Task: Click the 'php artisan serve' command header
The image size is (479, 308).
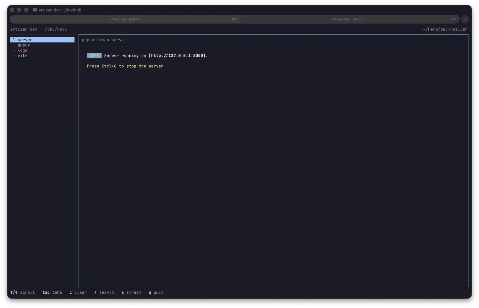Action: (103, 40)
